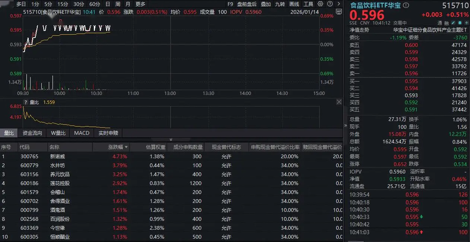Click the bell alert icon in the quote panel
Viewport: 470px width, 242px height.
460,22
